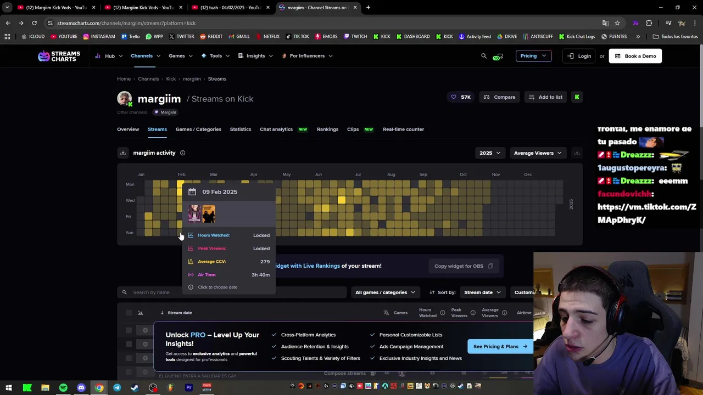Switch to the Clips tab
This screenshot has height=395, width=703.
tap(353, 129)
